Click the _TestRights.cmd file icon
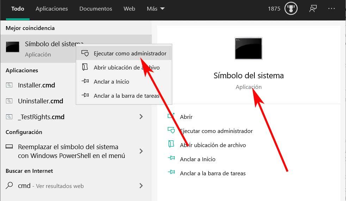The width and height of the screenshot is (346, 201). pos(9,117)
